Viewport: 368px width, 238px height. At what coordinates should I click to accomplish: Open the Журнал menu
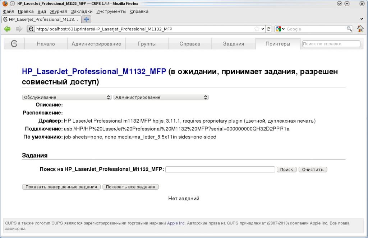point(59,11)
